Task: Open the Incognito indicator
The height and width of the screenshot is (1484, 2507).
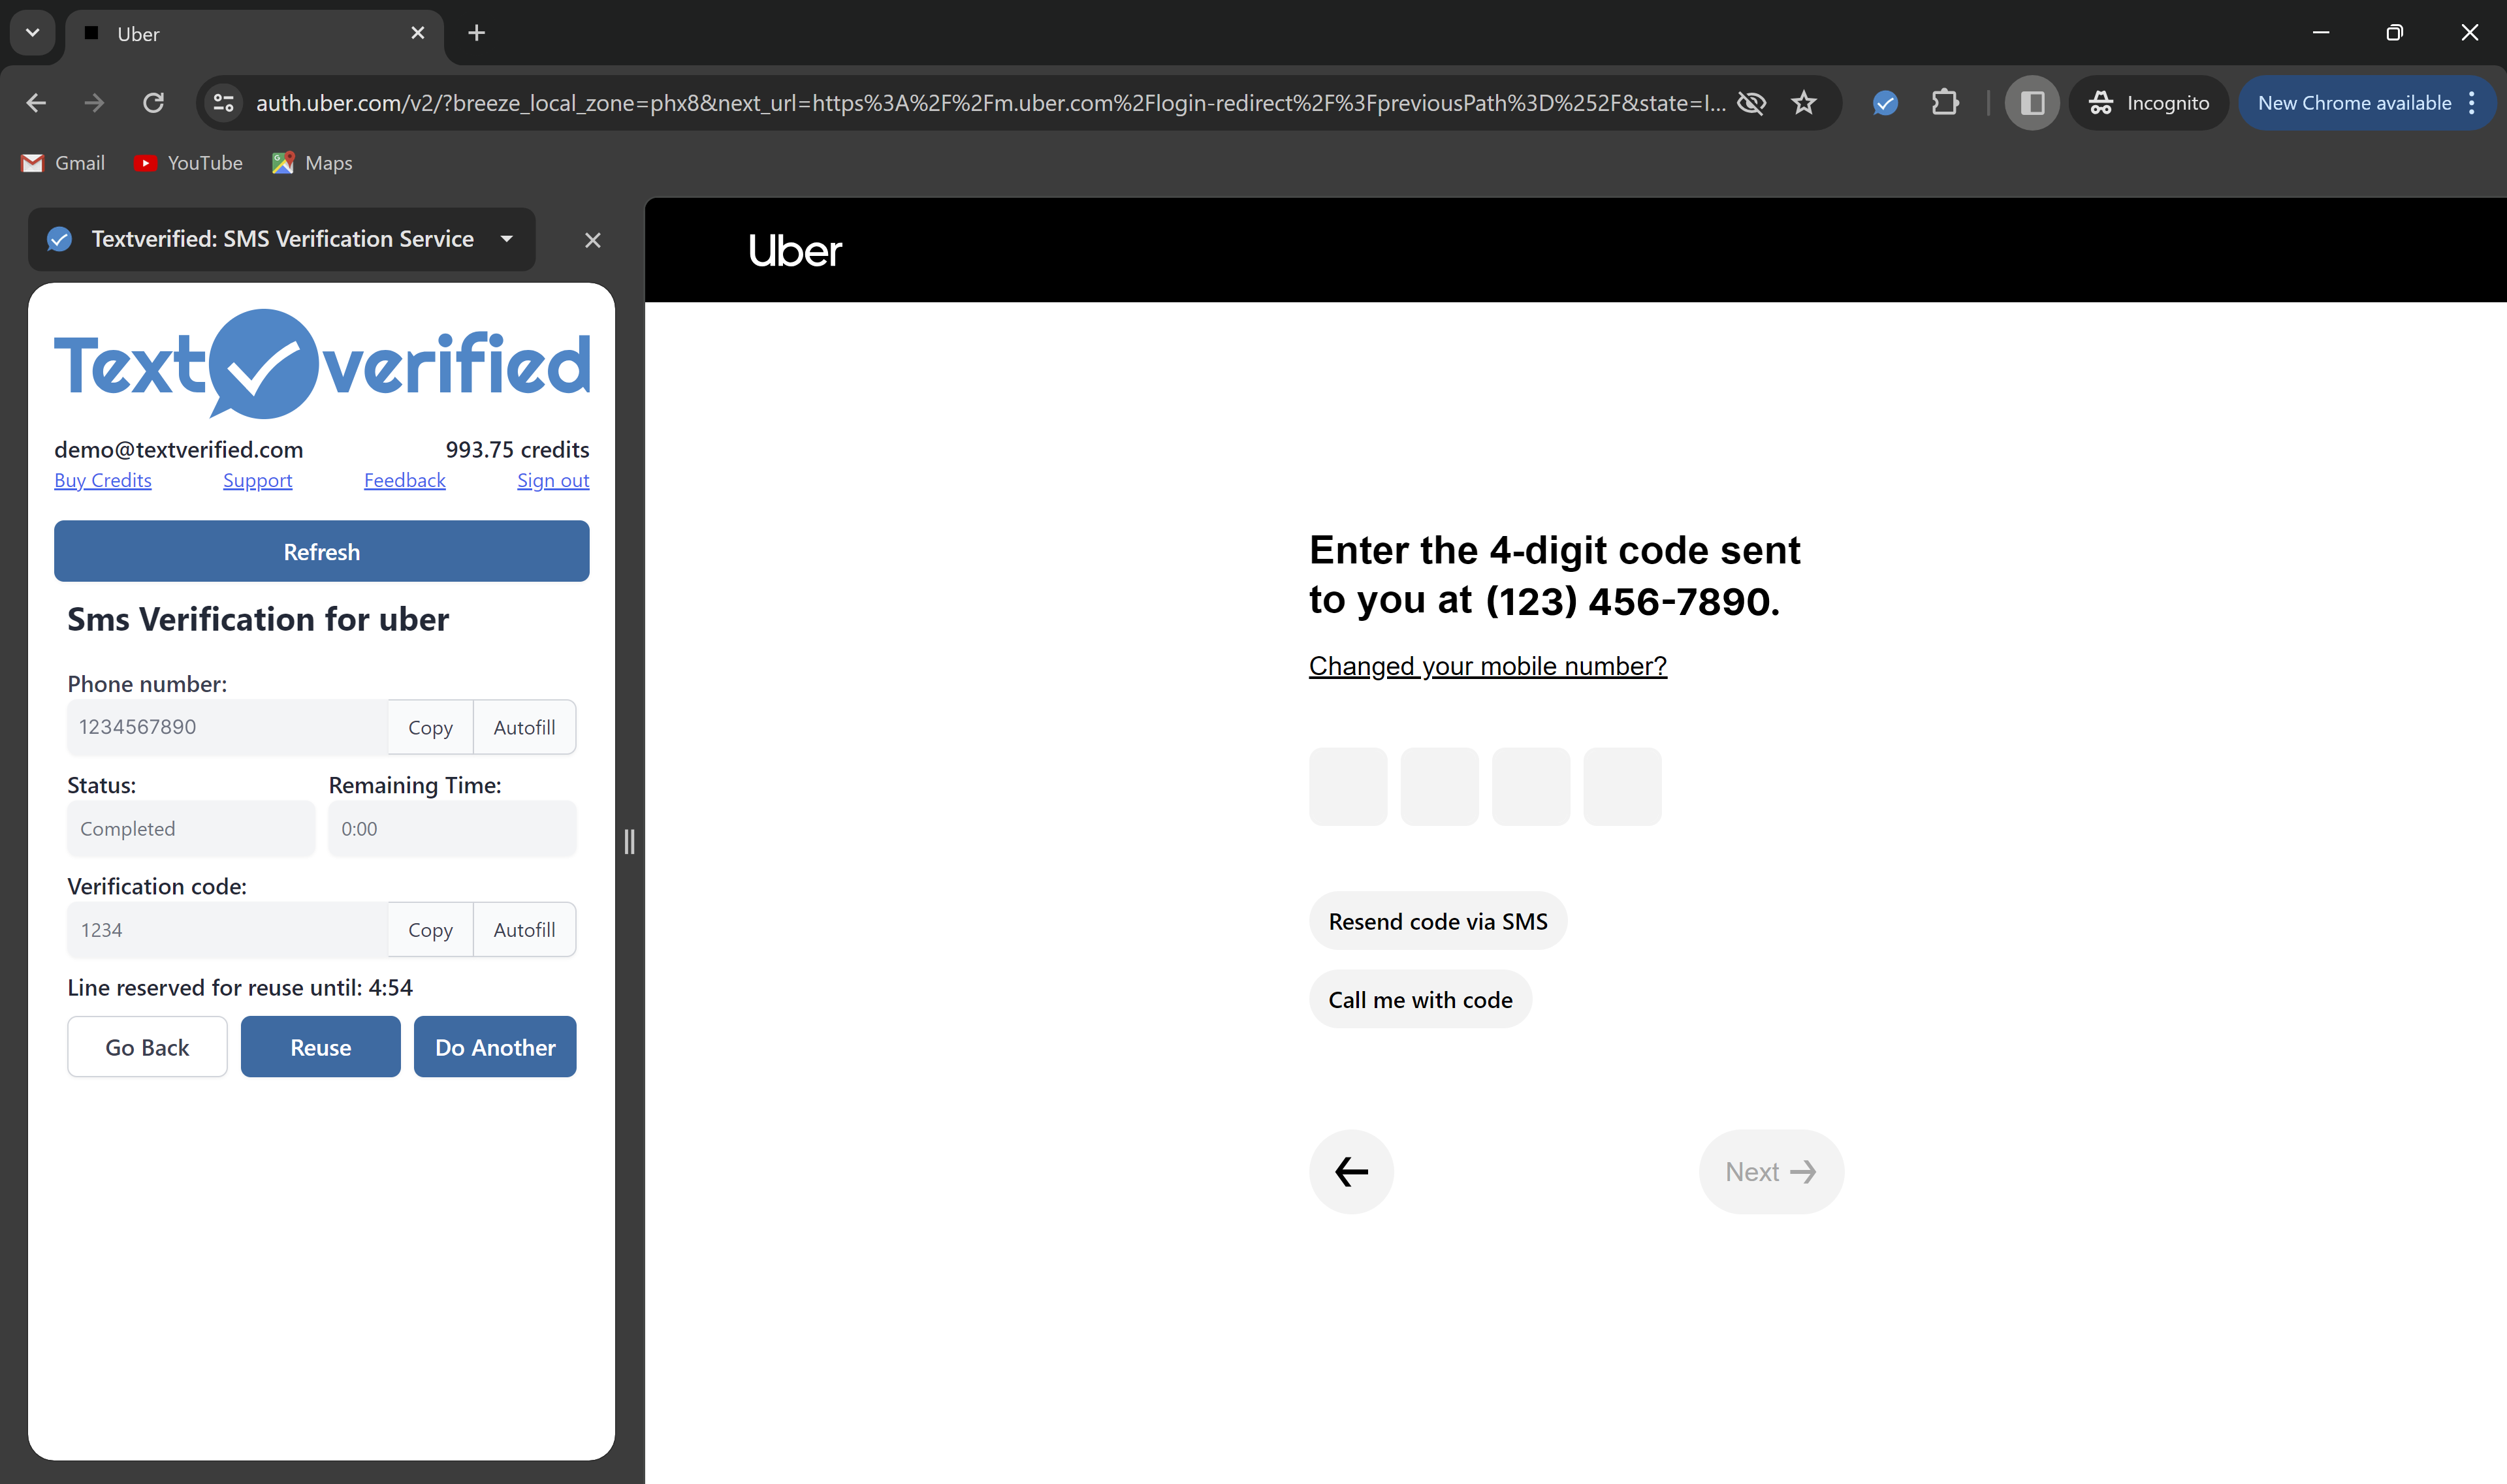Action: [x=2149, y=103]
